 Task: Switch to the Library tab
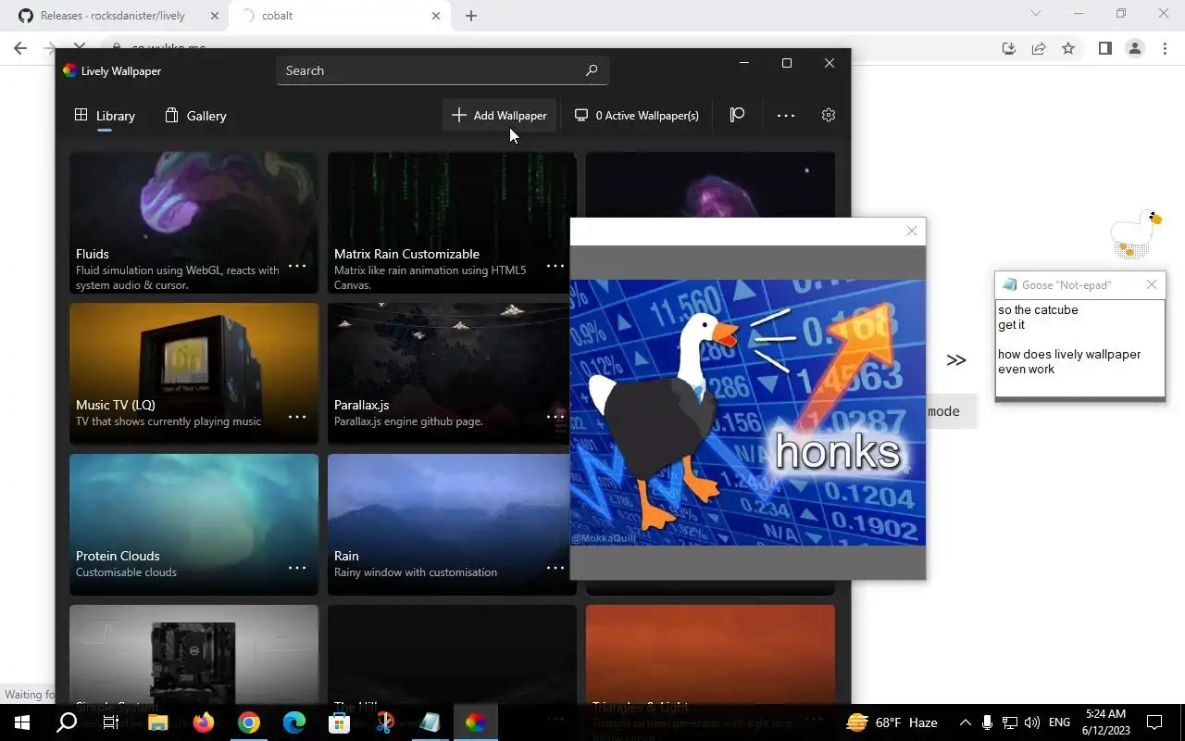tap(105, 116)
